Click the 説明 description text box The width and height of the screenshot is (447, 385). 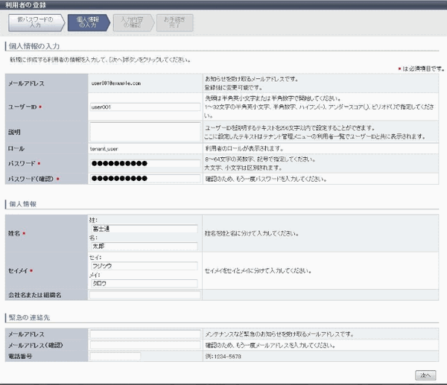[145, 130]
